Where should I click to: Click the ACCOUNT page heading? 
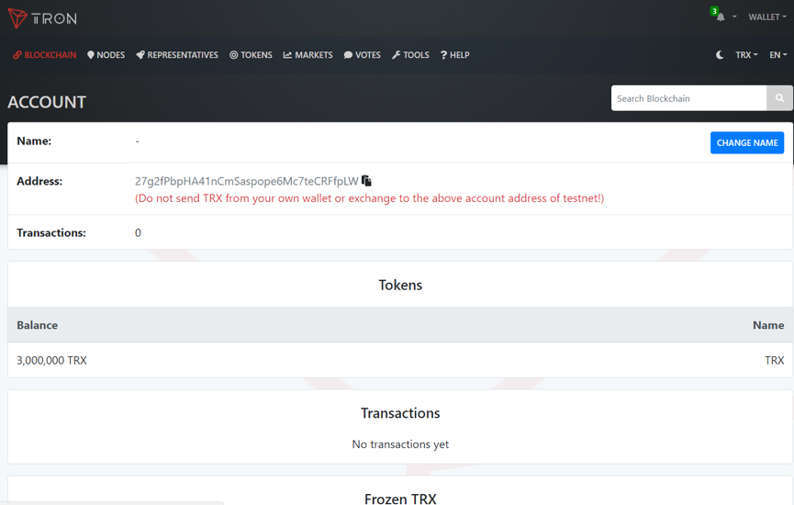47,102
